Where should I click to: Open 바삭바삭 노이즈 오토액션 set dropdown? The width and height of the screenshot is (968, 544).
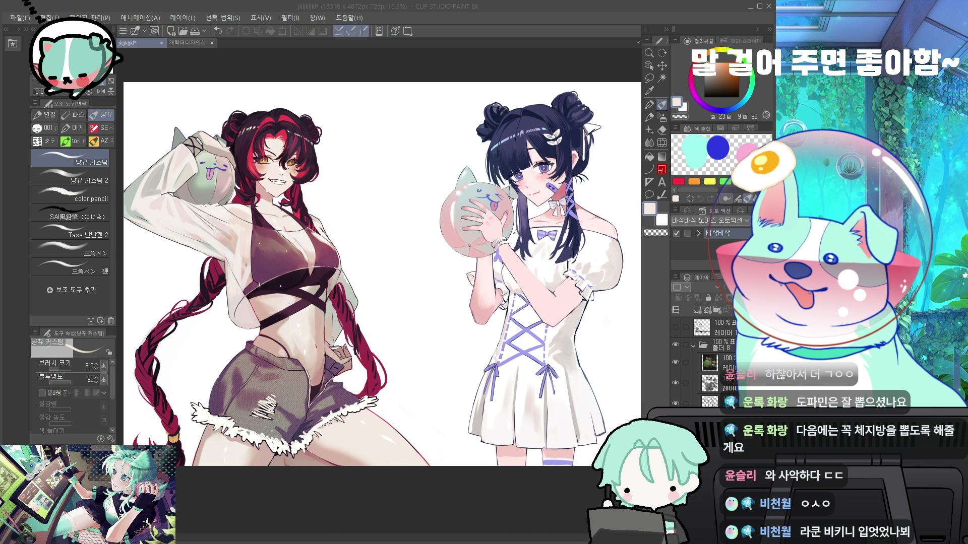point(711,221)
